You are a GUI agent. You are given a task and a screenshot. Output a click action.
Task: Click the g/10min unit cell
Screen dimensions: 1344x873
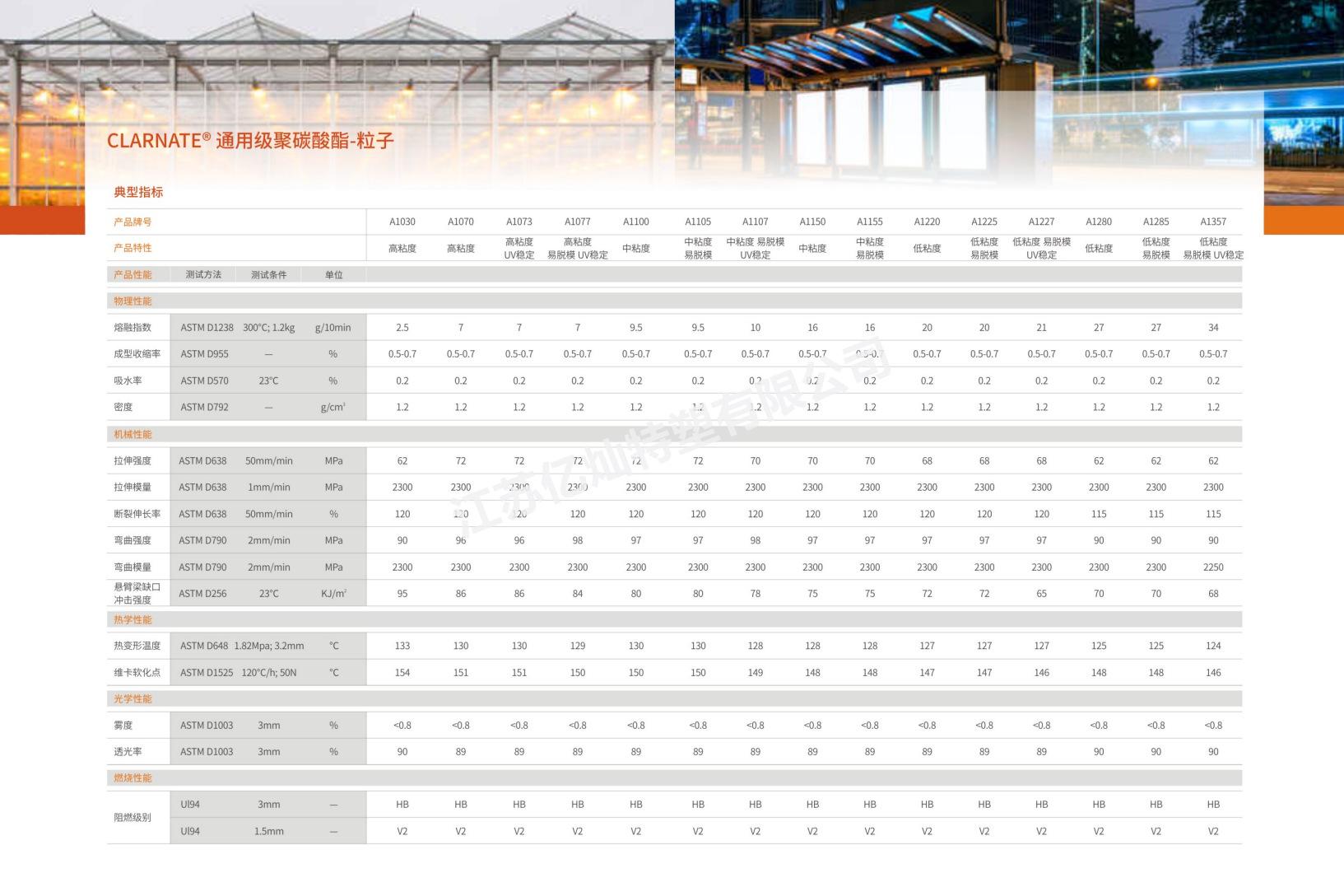[x=333, y=328]
